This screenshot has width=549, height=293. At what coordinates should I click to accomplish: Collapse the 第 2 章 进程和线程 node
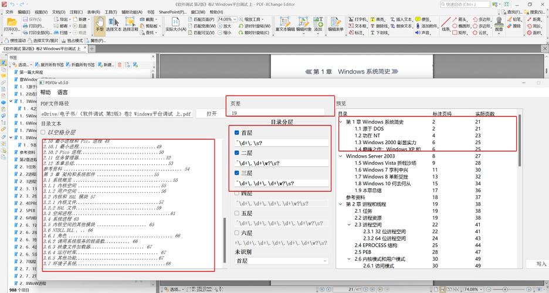click(341, 205)
